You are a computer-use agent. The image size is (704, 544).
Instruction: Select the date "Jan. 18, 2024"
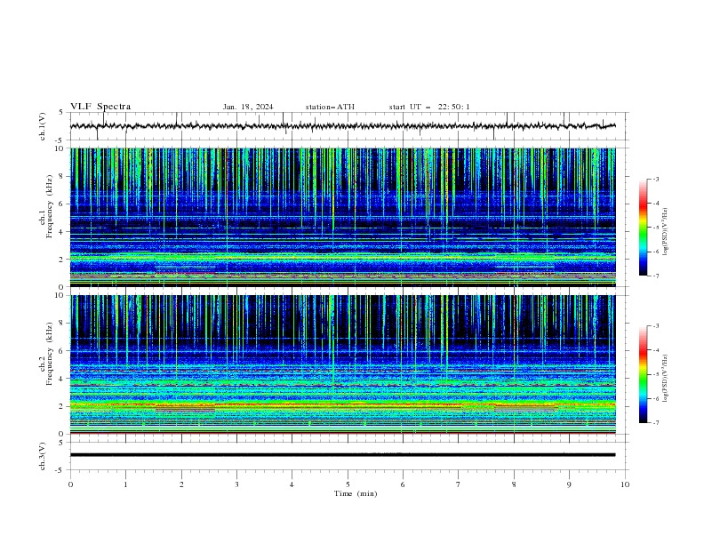248,107
